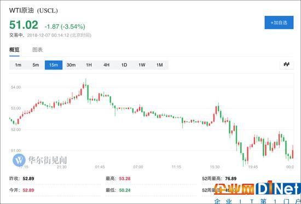Select the 1W interval
Image resolution: width=301 pixels, height=204 pixels.
click(142, 65)
